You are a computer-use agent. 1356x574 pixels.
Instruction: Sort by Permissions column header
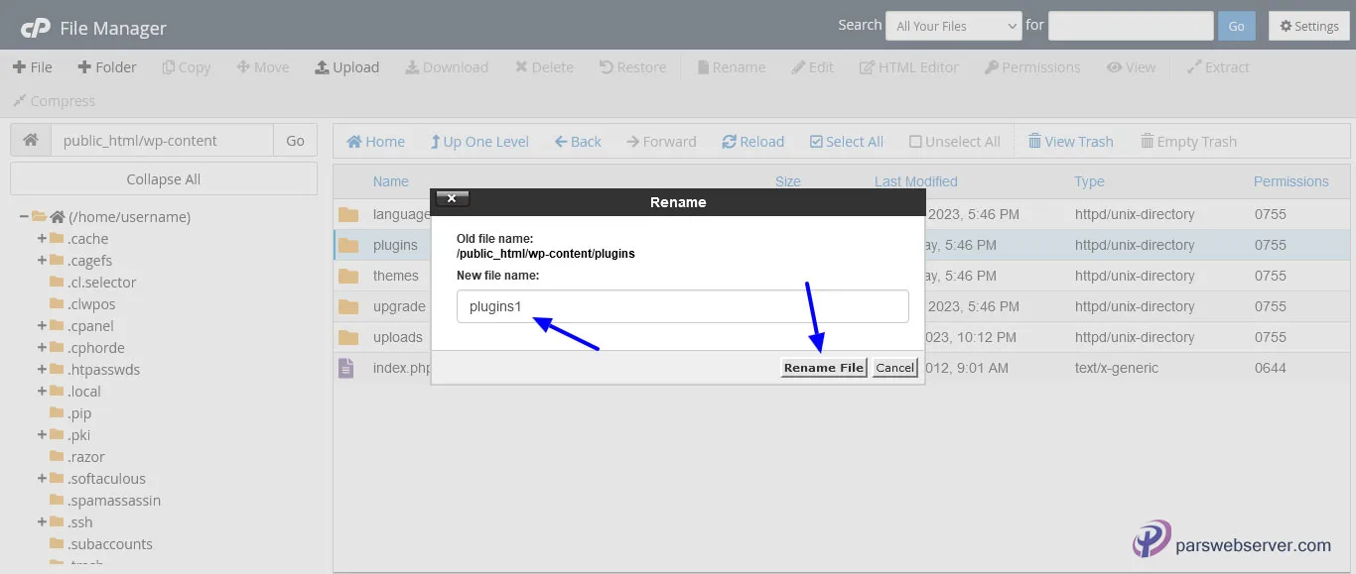point(1290,181)
